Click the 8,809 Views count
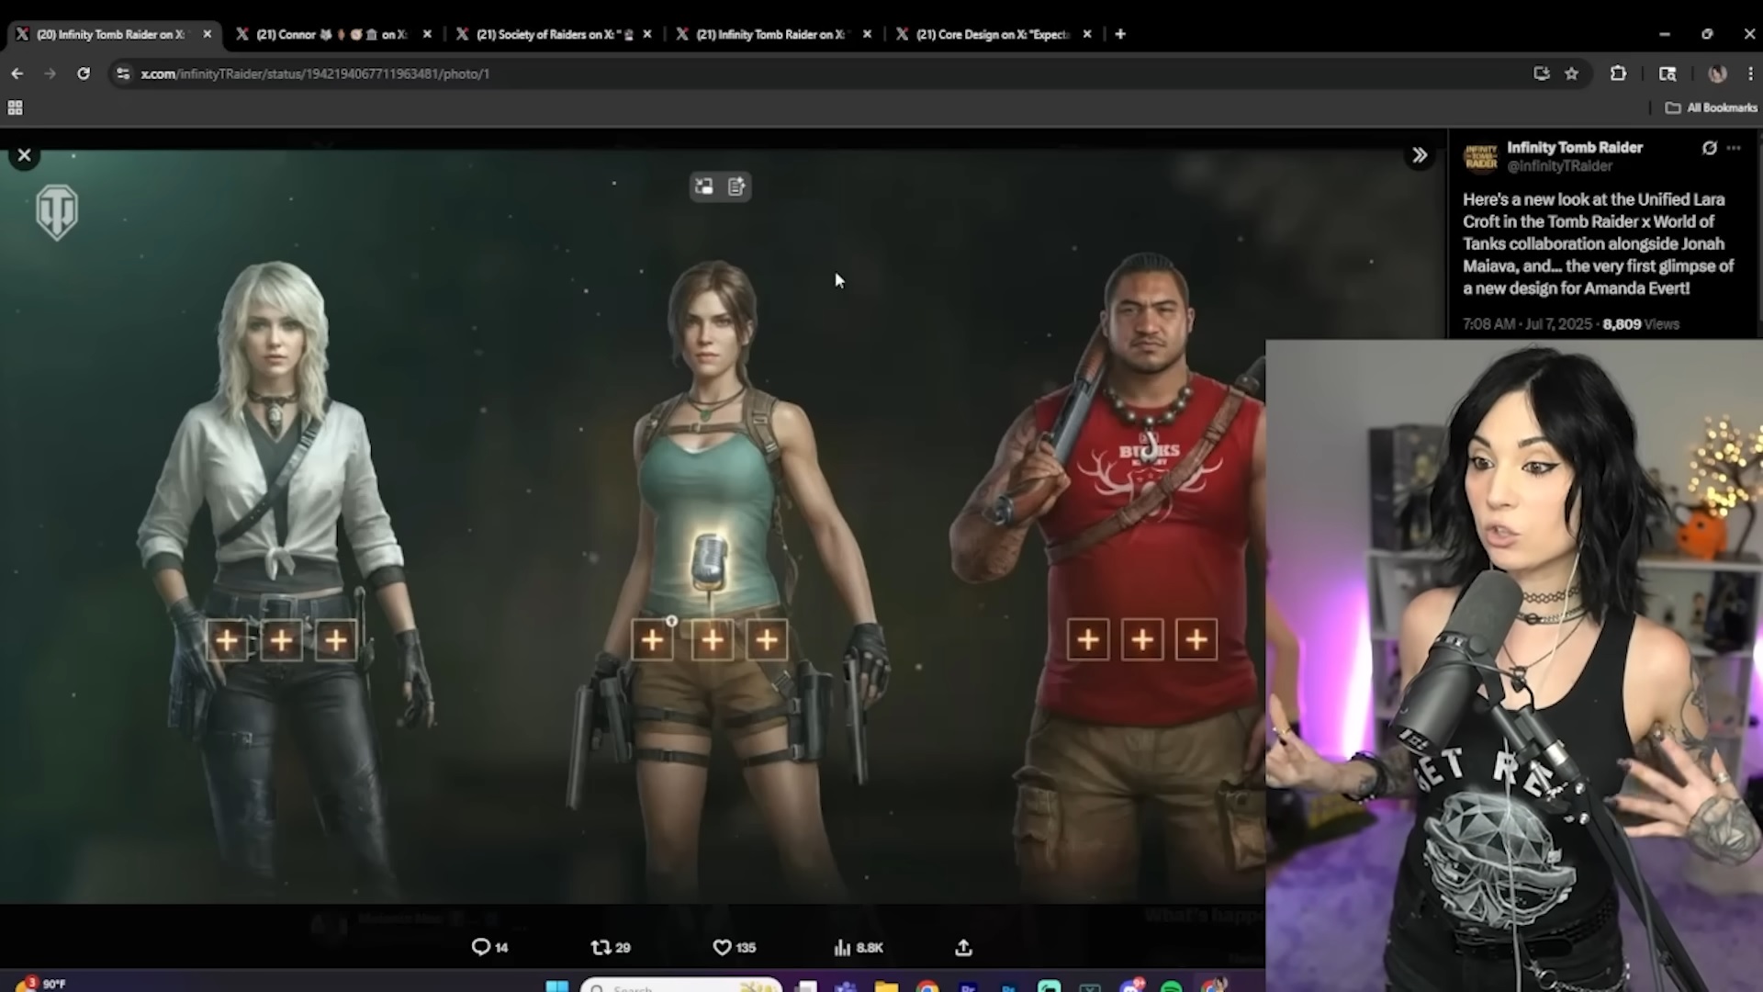The image size is (1763, 992). click(x=1641, y=324)
